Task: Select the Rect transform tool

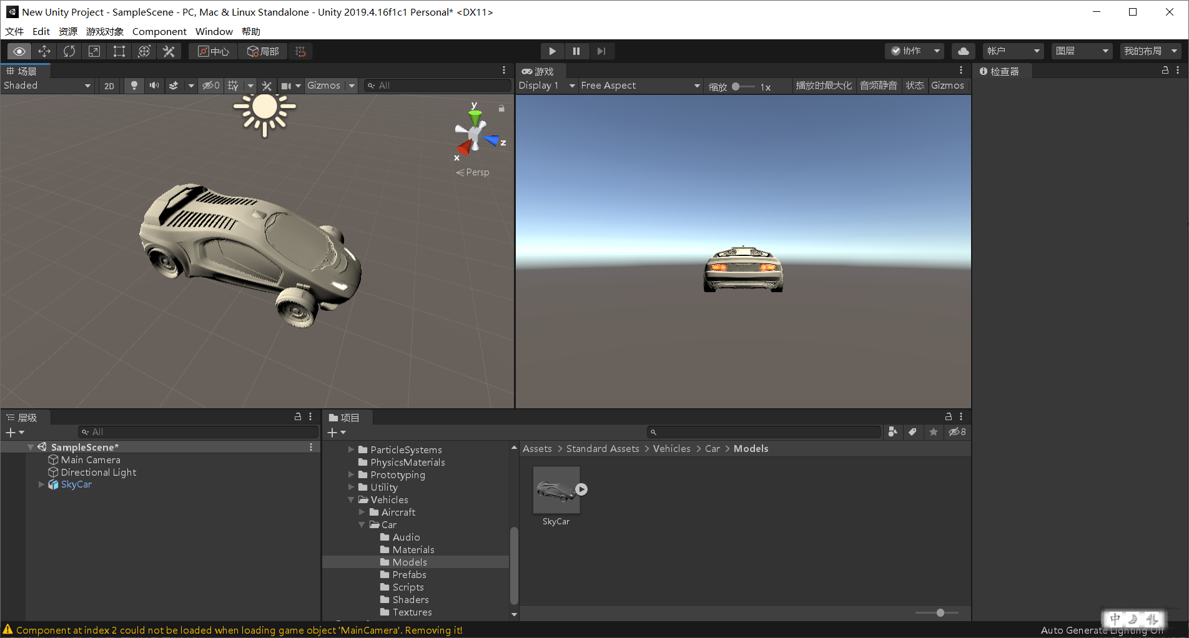Action: (119, 51)
